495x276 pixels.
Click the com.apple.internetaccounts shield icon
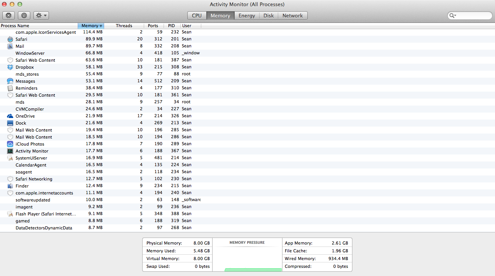(x=10, y=193)
